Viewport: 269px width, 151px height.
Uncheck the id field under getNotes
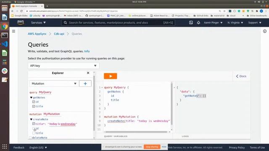[34, 102]
